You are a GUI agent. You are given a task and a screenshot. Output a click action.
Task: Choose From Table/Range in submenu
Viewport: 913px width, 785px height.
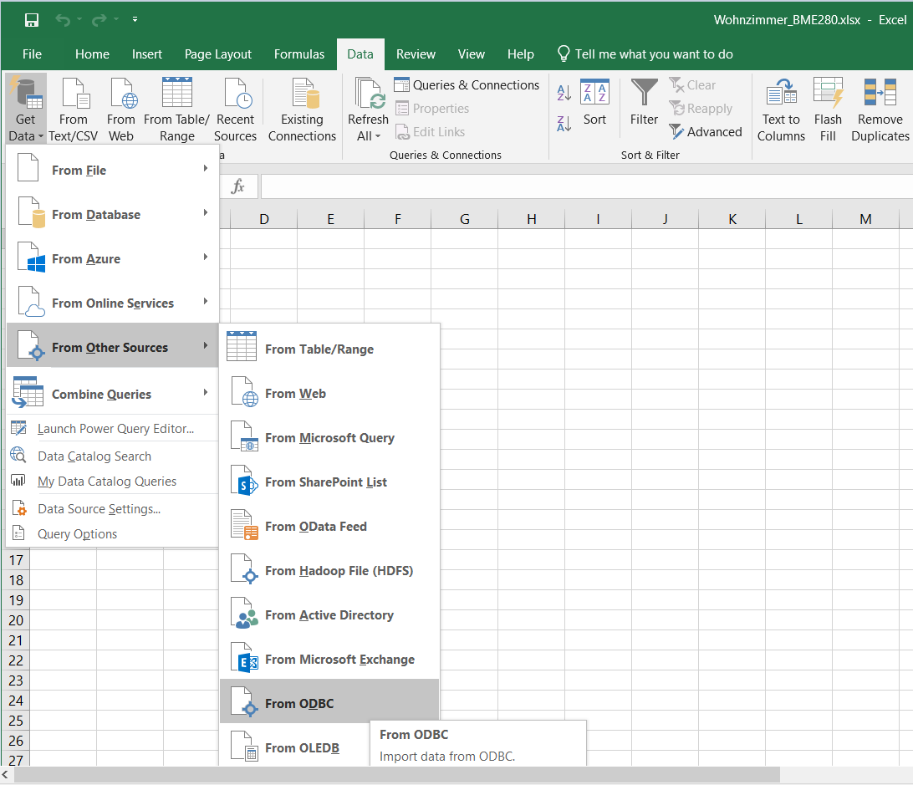coord(329,349)
